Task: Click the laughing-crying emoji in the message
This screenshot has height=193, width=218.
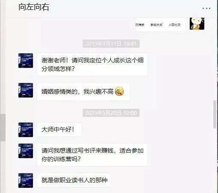Action: click(x=119, y=91)
